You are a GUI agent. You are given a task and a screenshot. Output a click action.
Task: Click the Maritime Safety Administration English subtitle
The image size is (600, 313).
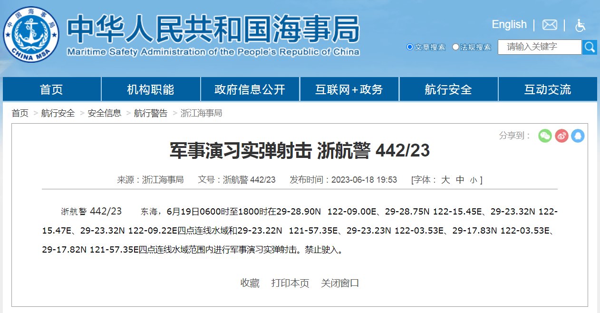pyautogui.click(x=213, y=52)
